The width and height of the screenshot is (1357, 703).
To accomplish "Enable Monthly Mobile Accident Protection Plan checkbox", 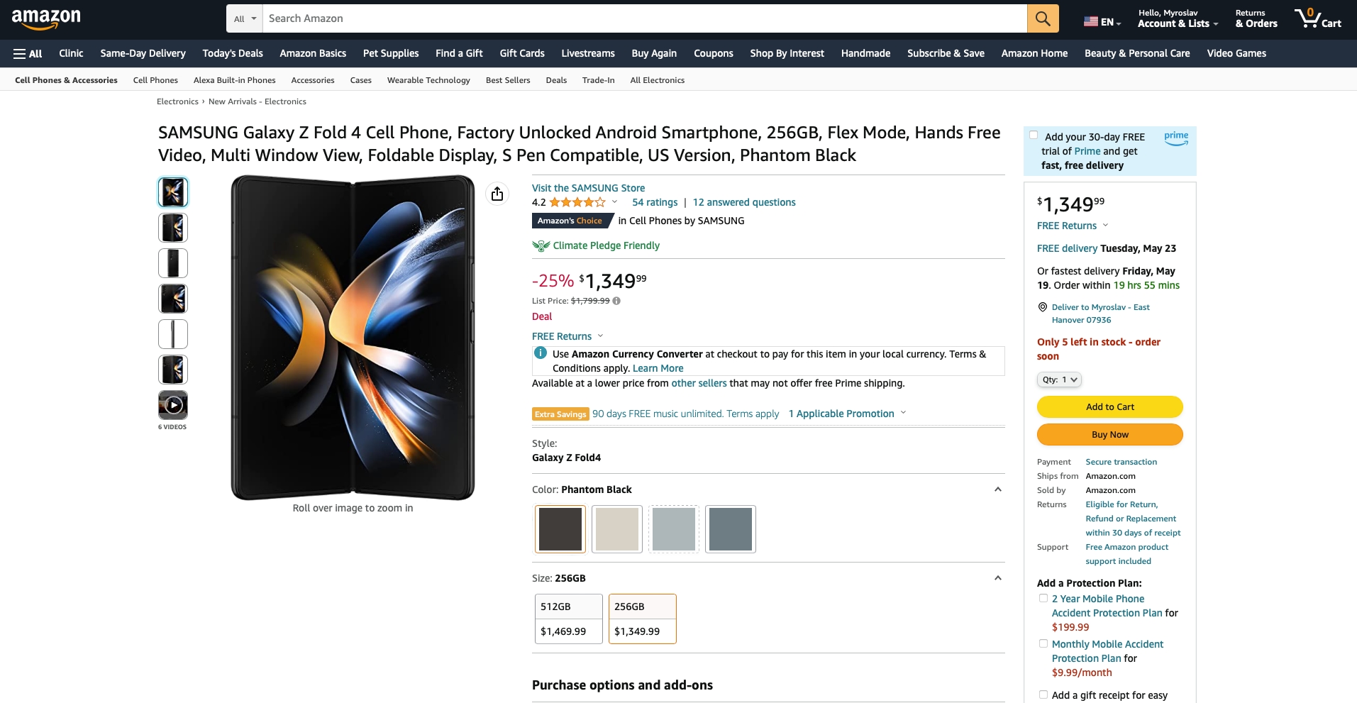I will click(x=1043, y=643).
